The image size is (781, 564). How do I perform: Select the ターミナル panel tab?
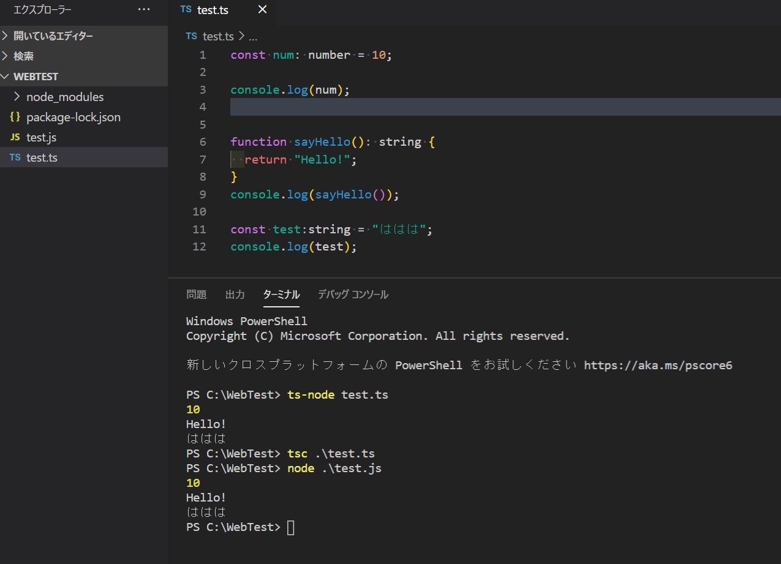[x=281, y=295]
